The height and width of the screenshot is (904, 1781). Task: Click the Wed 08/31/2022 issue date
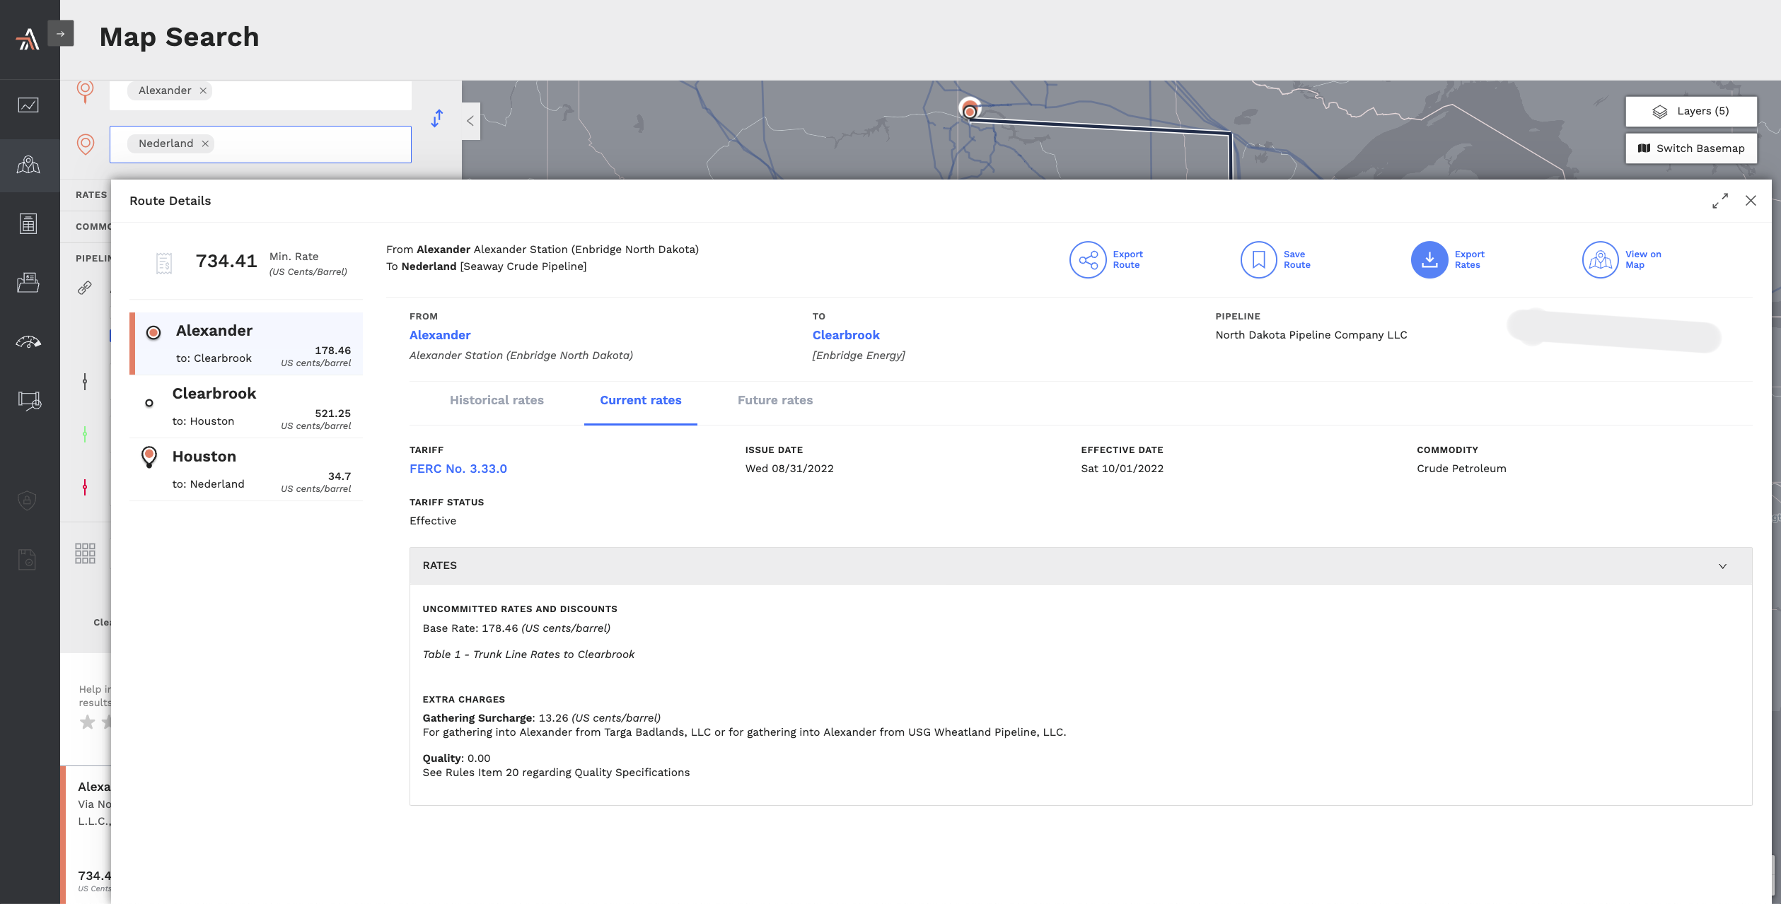pos(789,469)
